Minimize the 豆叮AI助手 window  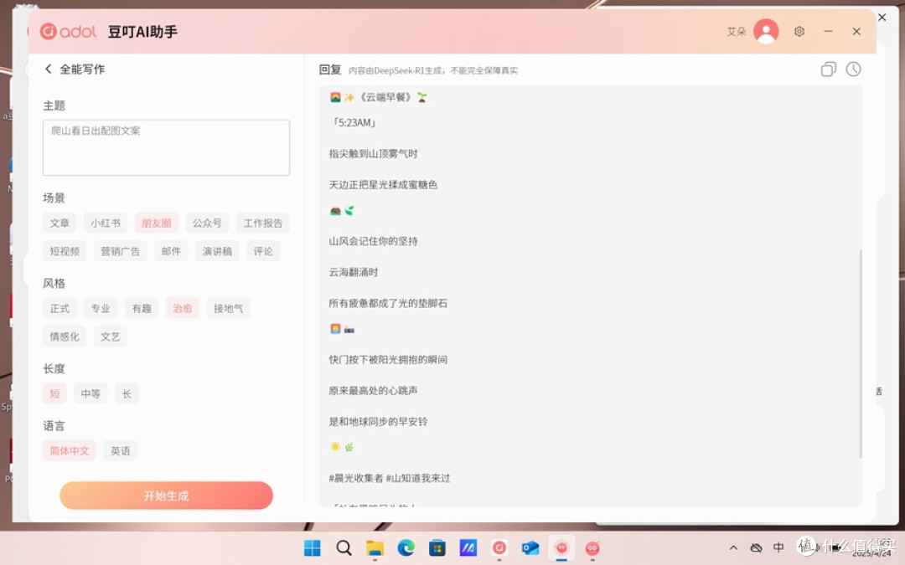828,31
